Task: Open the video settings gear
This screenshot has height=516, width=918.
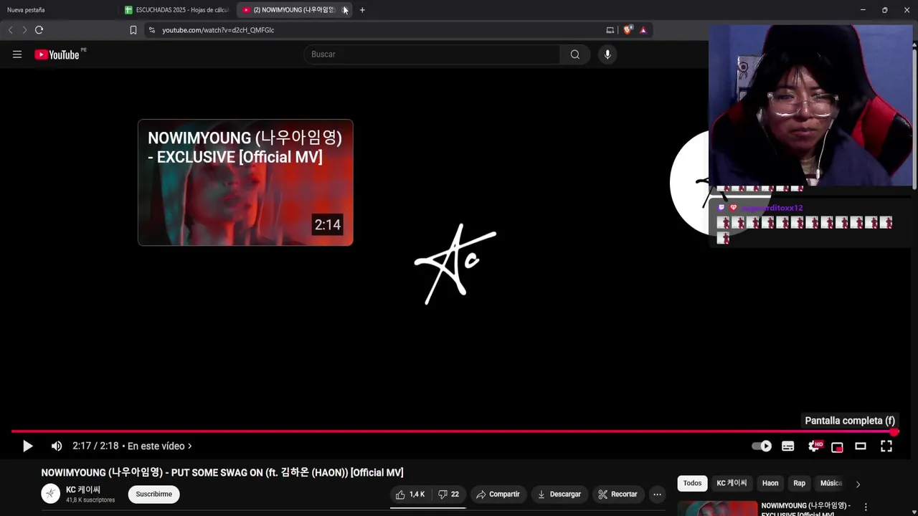Action: click(x=814, y=446)
